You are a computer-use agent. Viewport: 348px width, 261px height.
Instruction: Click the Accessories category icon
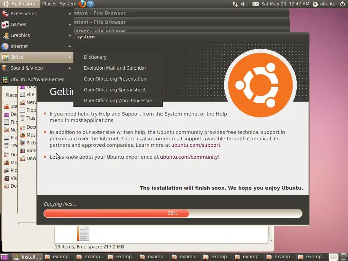(x=5, y=14)
